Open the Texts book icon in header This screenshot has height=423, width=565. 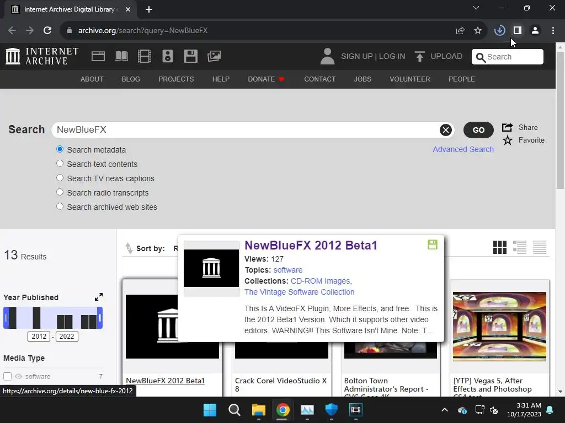tap(121, 57)
